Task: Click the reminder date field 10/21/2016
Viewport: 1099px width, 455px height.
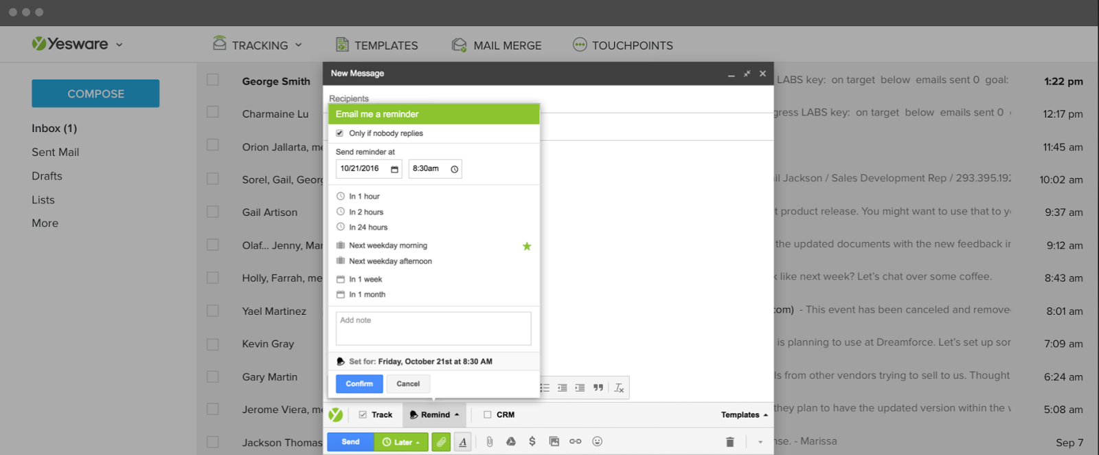Action: pyautogui.click(x=369, y=169)
